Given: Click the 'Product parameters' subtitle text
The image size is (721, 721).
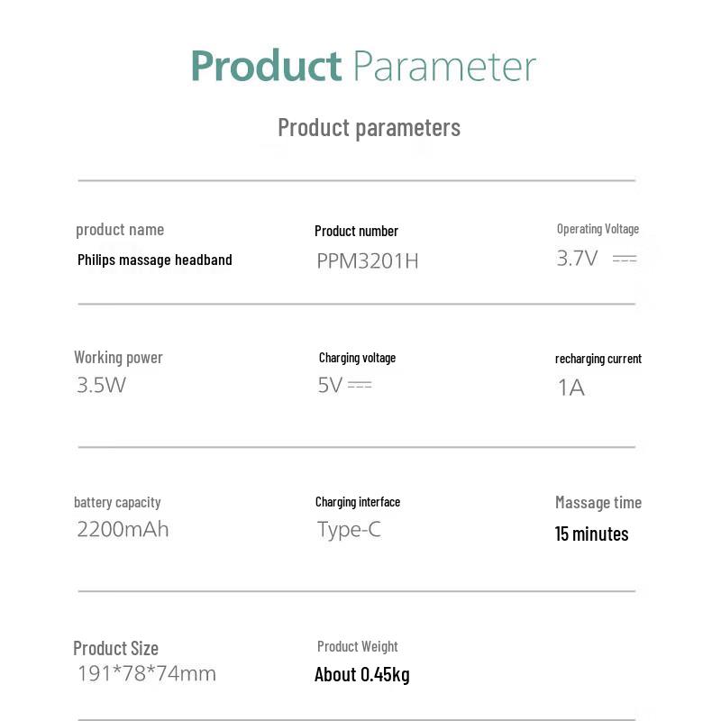Looking at the screenshot, I should coord(369,127).
